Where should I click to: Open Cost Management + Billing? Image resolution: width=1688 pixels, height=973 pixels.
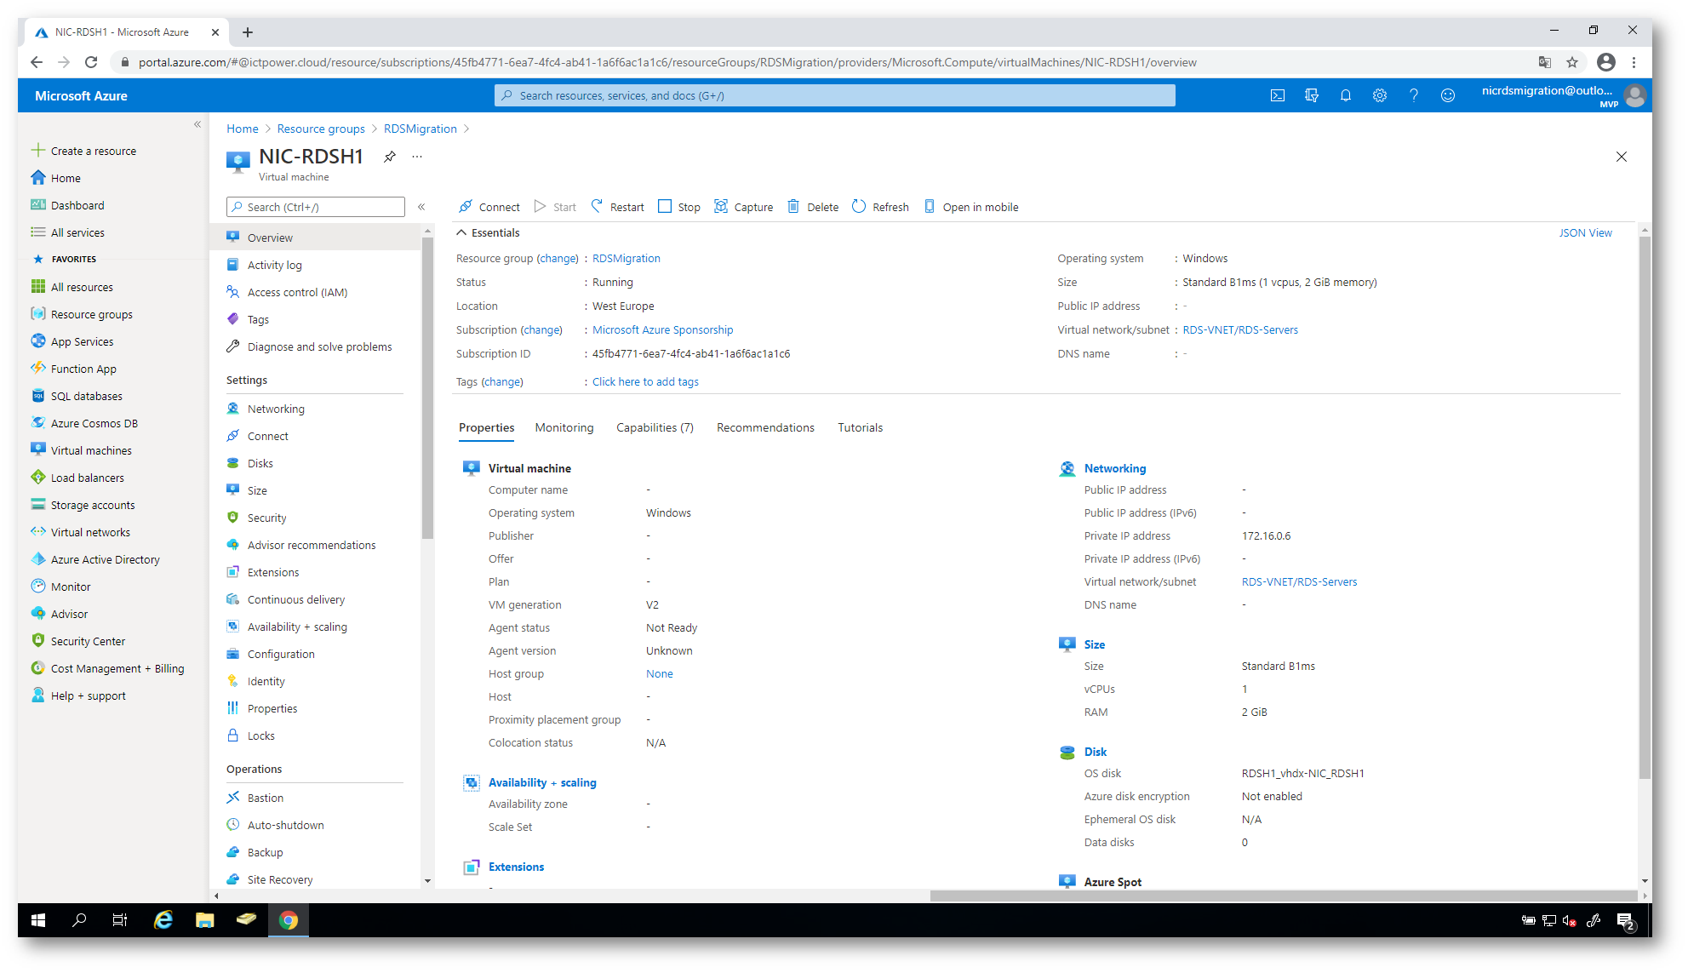(108, 668)
